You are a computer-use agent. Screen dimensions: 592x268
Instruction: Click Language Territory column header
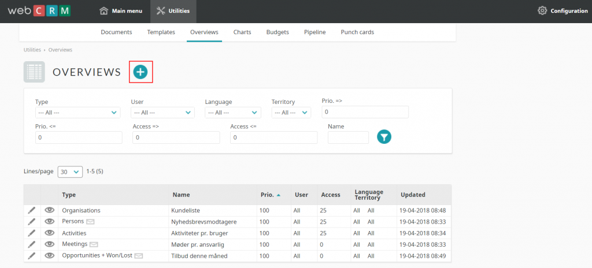[369, 195]
